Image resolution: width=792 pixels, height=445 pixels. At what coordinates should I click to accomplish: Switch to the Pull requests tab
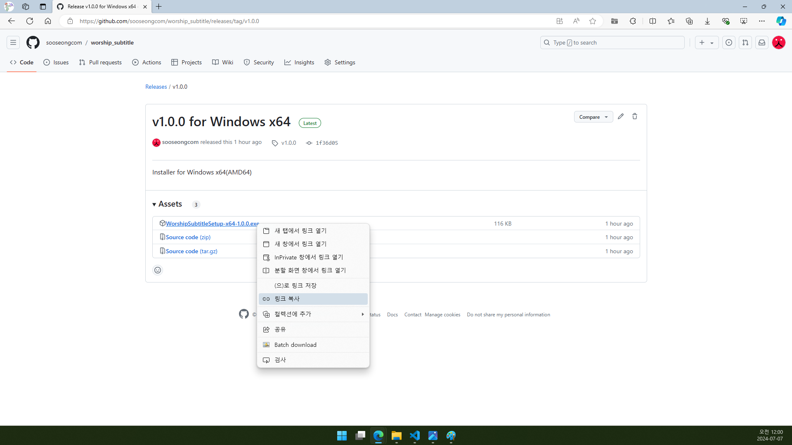(x=100, y=62)
